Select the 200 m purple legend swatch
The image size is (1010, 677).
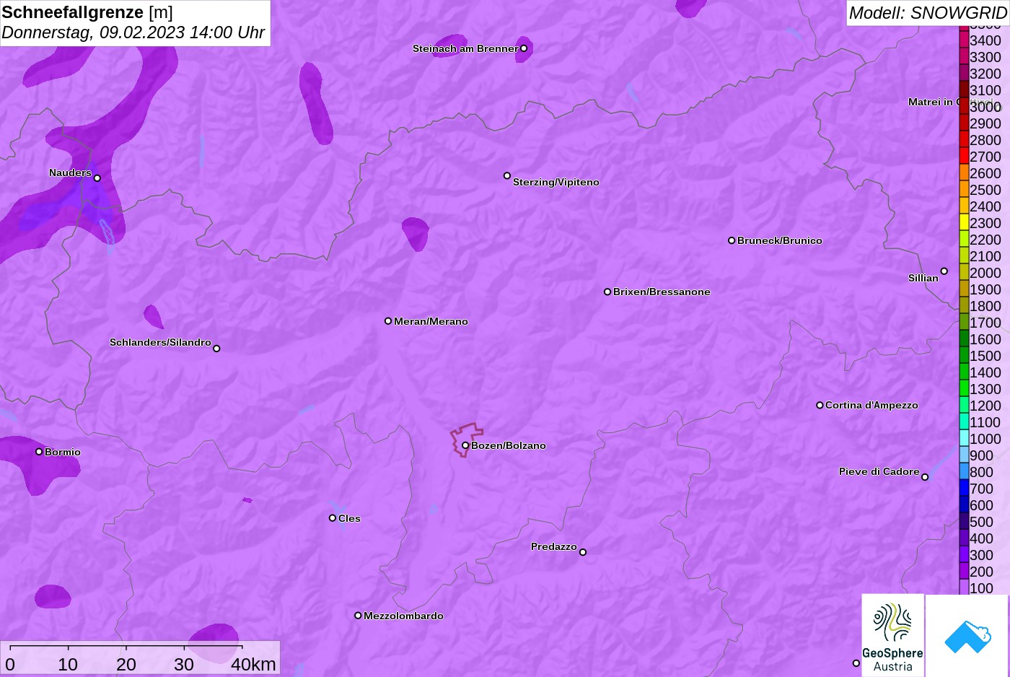(x=964, y=571)
